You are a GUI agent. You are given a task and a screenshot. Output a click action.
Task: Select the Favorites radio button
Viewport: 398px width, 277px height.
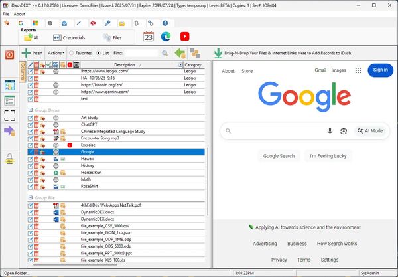(72, 53)
